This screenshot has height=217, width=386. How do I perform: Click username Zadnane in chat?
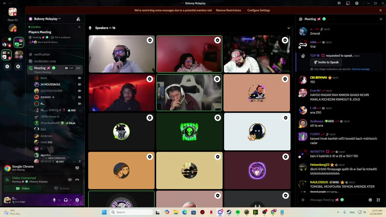coord(317,121)
